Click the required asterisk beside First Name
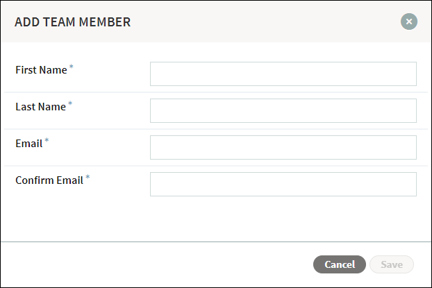 tap(72, 67)
